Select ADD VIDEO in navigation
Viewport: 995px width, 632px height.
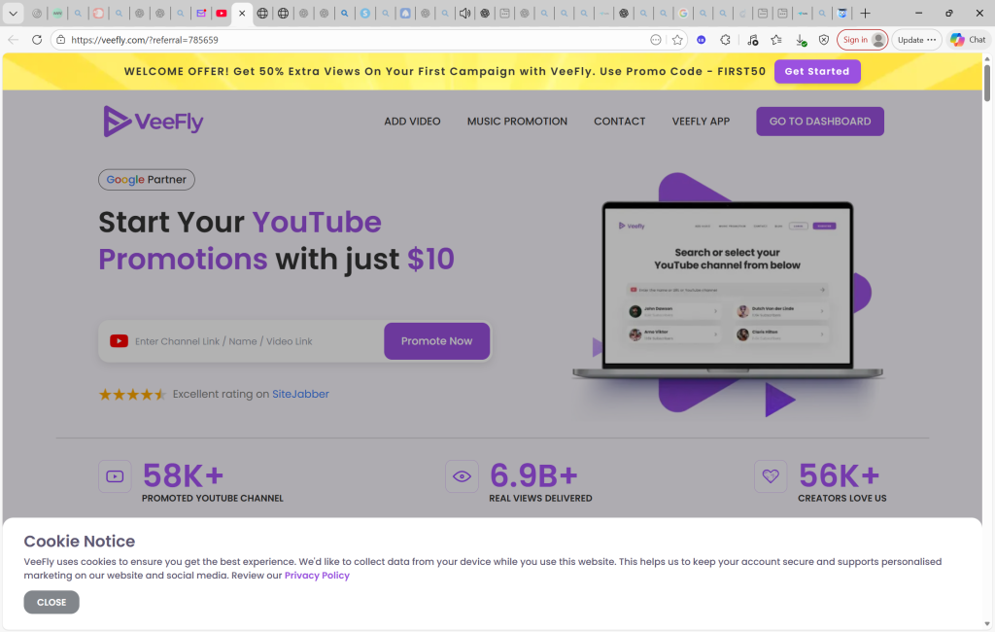pos(412,122)
